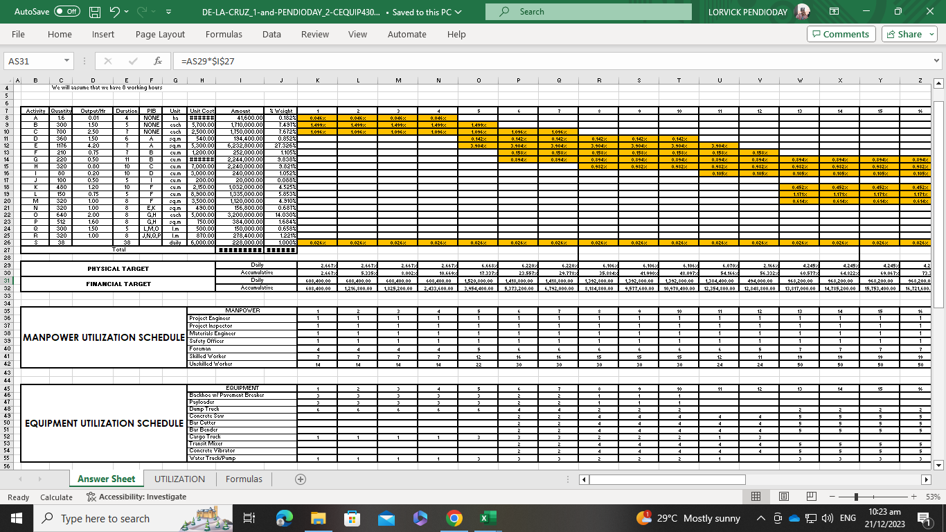Open the View ribbon tab
Image resolution: width=946 pixels, height=532 pixels.
tap(357, 34)
